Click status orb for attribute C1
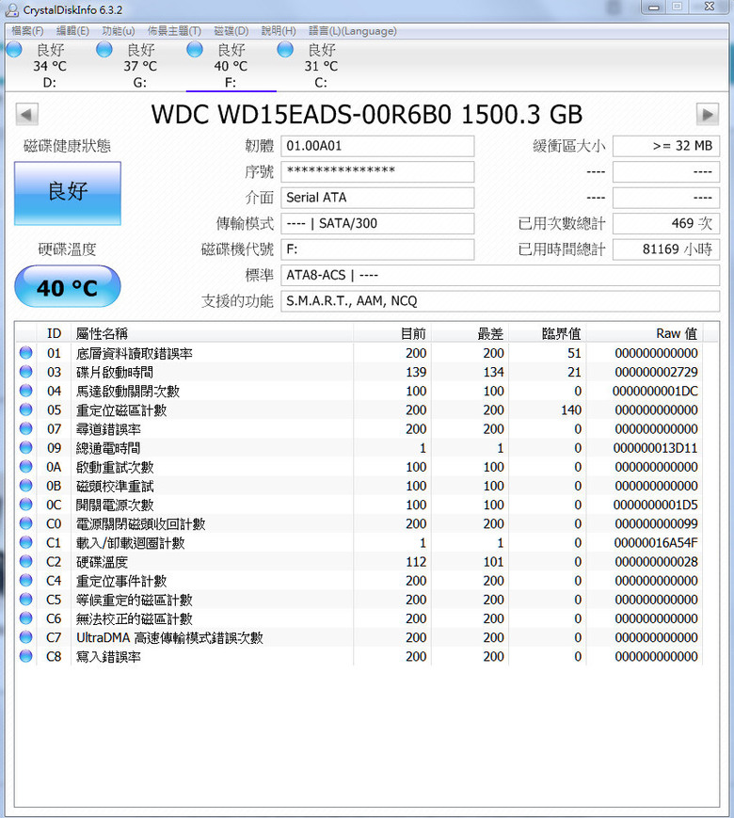 click(25, 542)
